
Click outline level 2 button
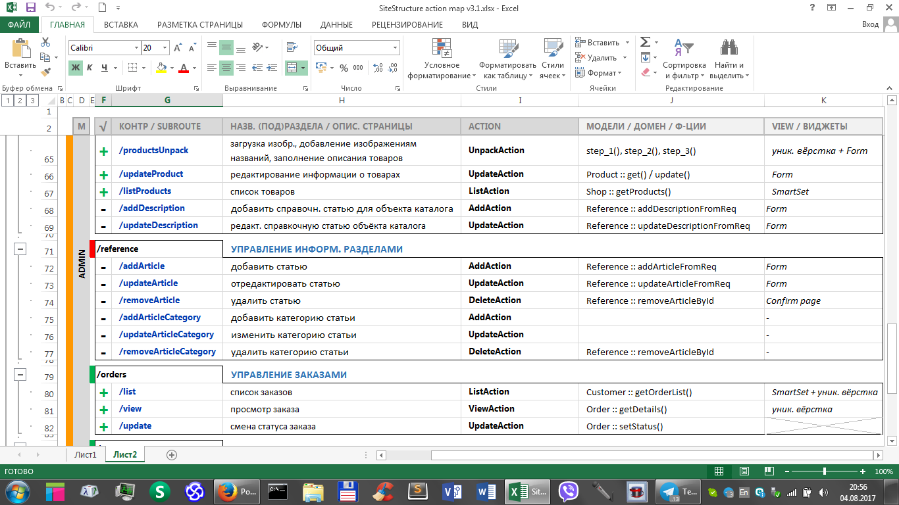[x=19, y=100]
